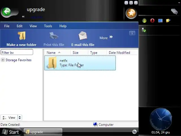Click the Start button
This screenshot has height=136, width=181.
click(x=11, y=132)
